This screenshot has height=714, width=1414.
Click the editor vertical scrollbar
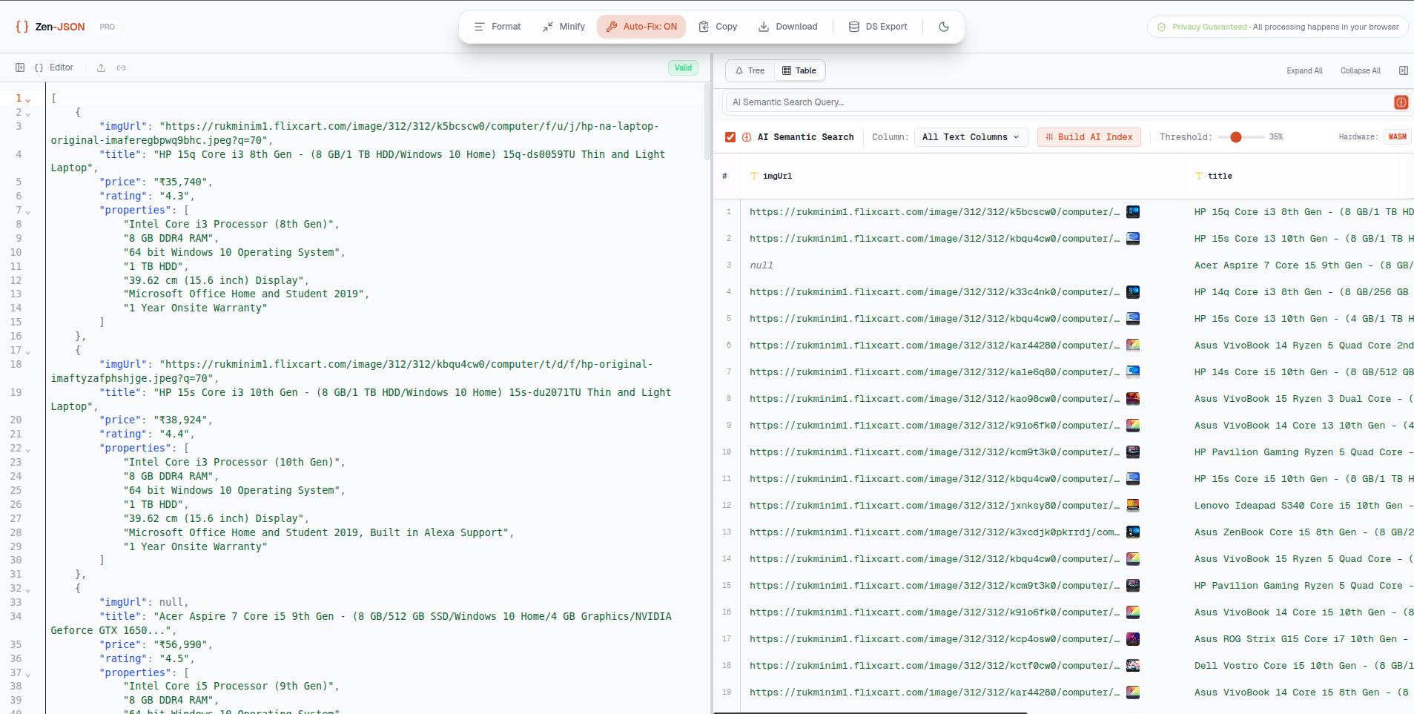[x=707, y=122]
